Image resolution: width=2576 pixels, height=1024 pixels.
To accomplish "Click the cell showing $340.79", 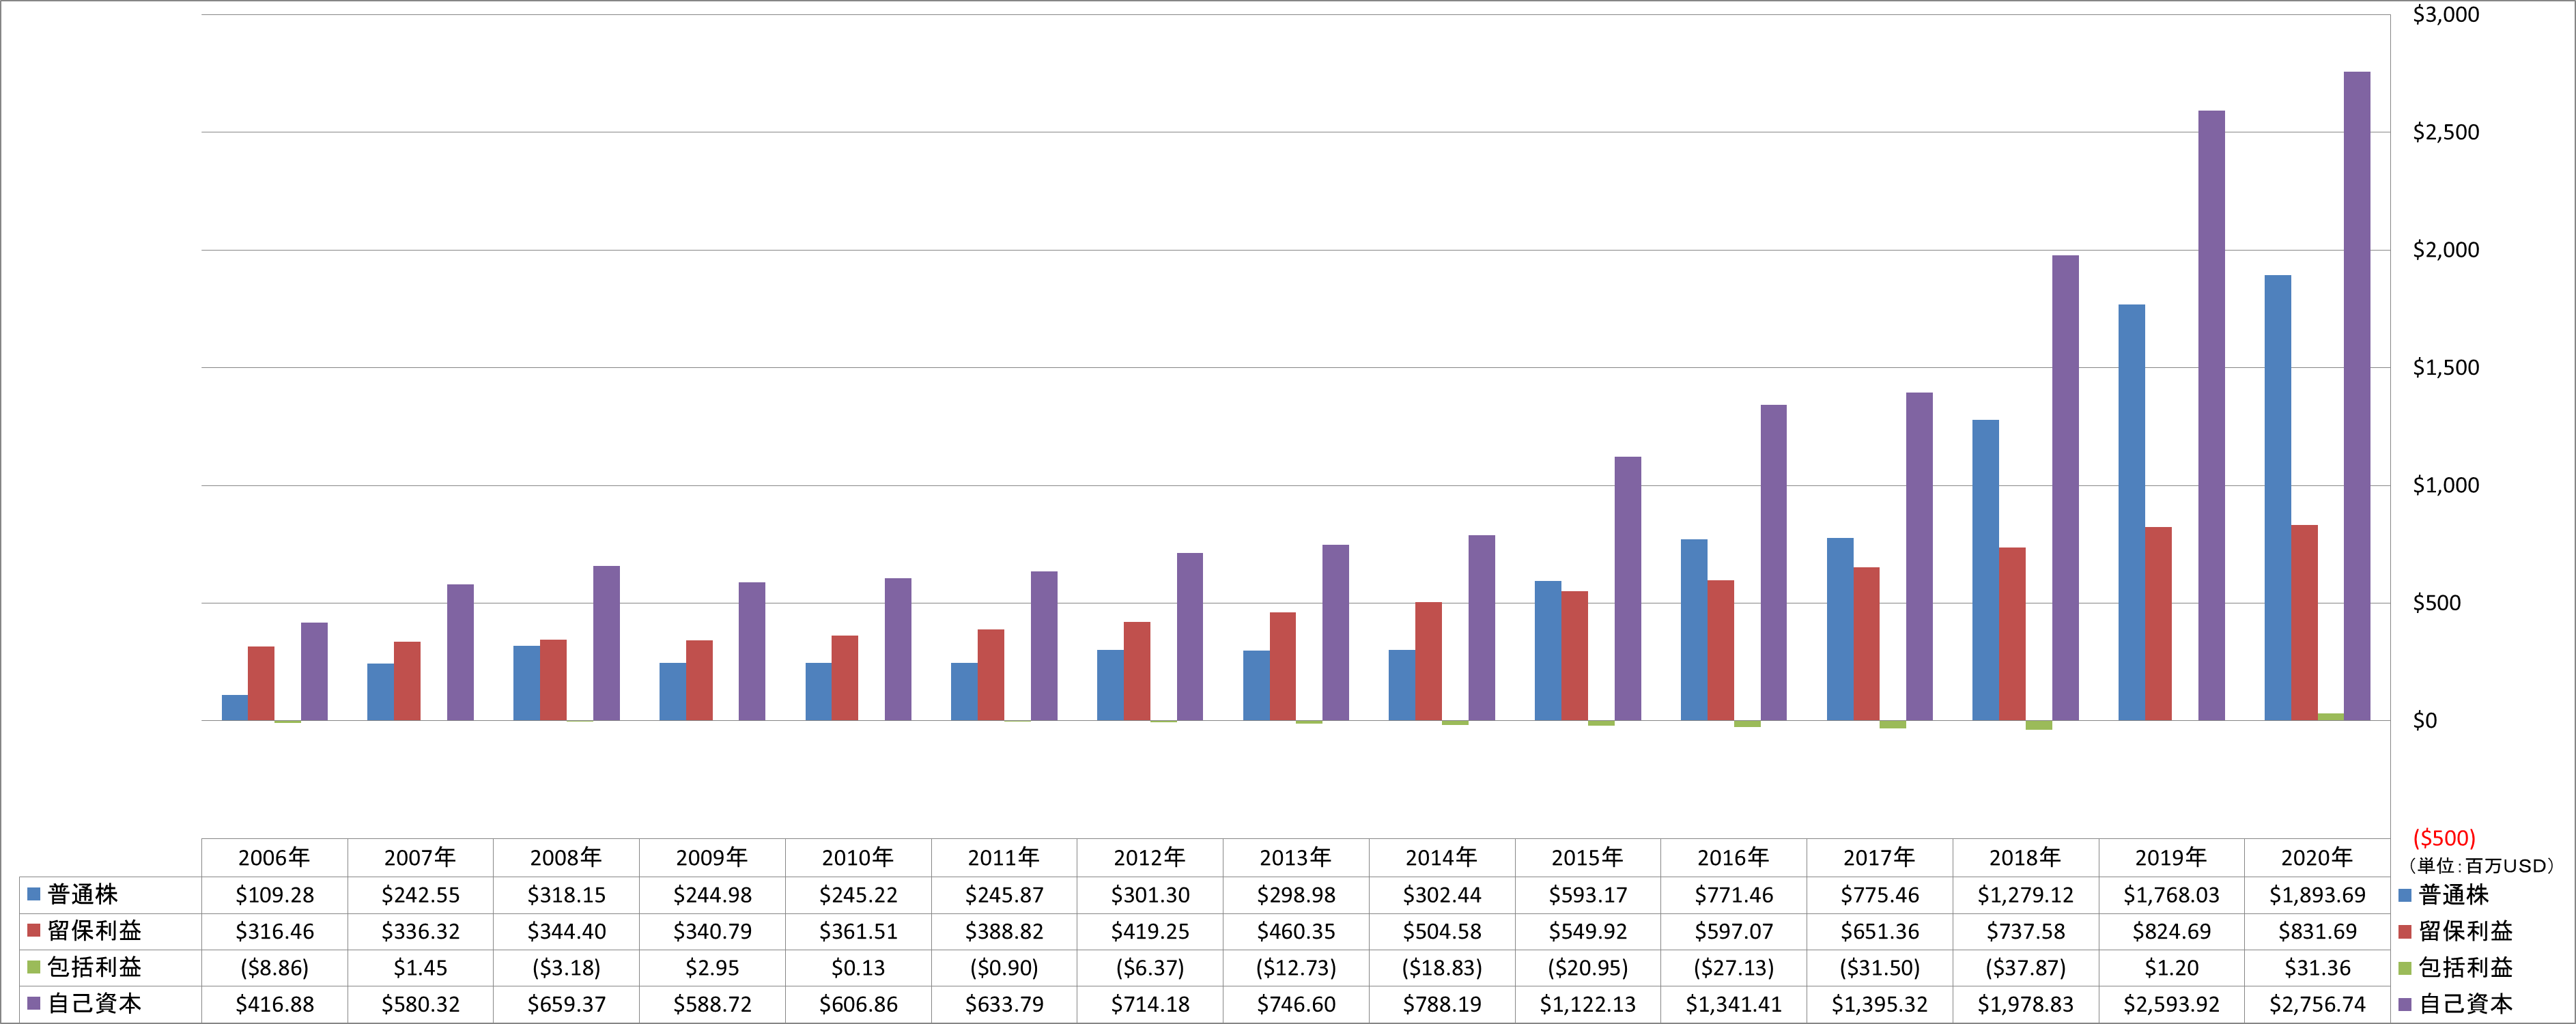I will pos(712,931).
